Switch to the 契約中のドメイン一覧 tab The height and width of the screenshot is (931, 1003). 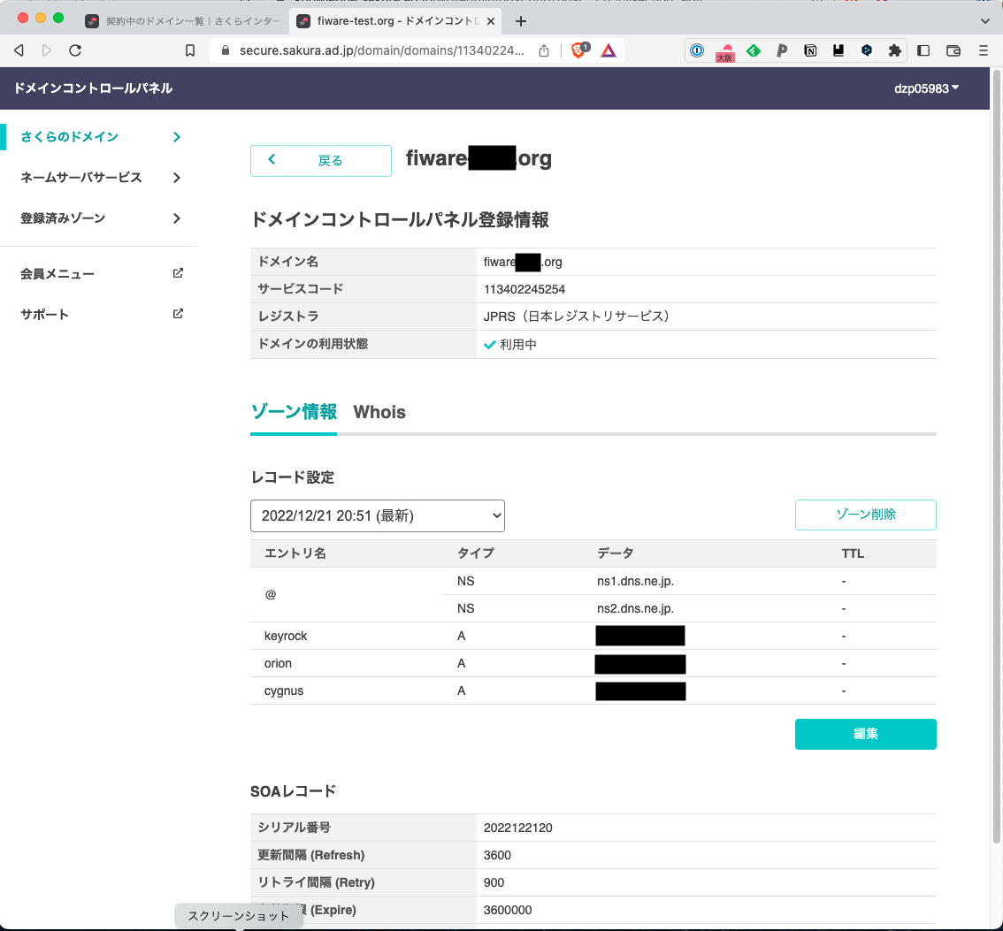pos(183,21)
